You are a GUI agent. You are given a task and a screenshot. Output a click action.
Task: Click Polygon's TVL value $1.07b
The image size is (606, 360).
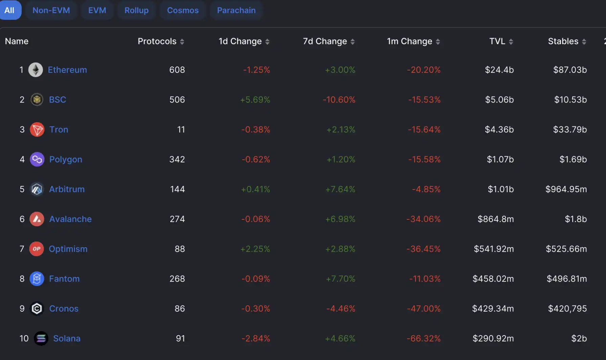(500, 159)
